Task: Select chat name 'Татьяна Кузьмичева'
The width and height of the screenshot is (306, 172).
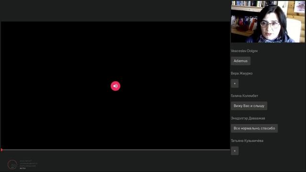Action: tap(247, 140)
